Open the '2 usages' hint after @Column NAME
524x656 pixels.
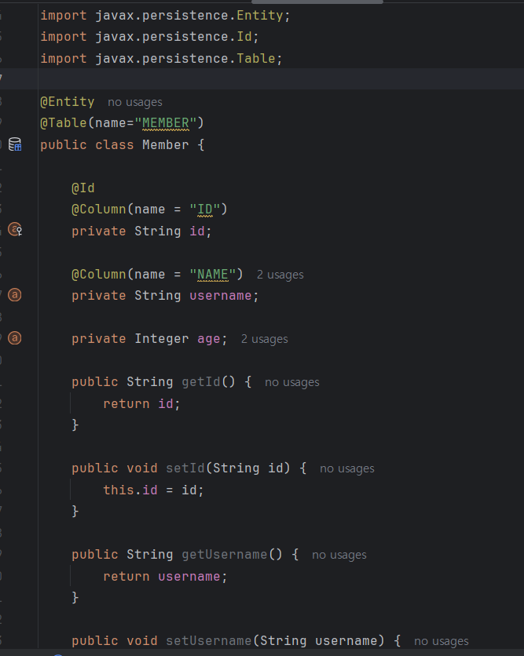coord(280,275)
